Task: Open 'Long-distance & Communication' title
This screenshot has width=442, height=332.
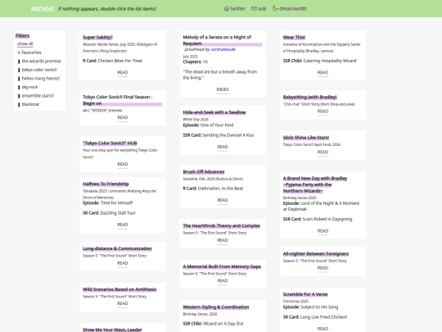Action: tap(117, 248)
